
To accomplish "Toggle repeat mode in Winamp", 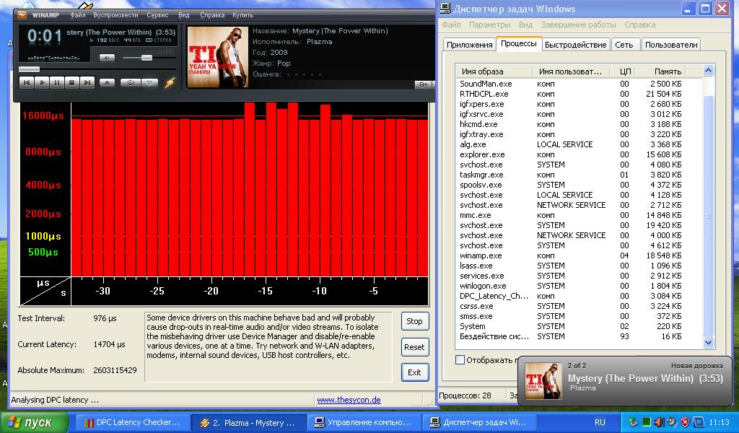I will [150, 82].
